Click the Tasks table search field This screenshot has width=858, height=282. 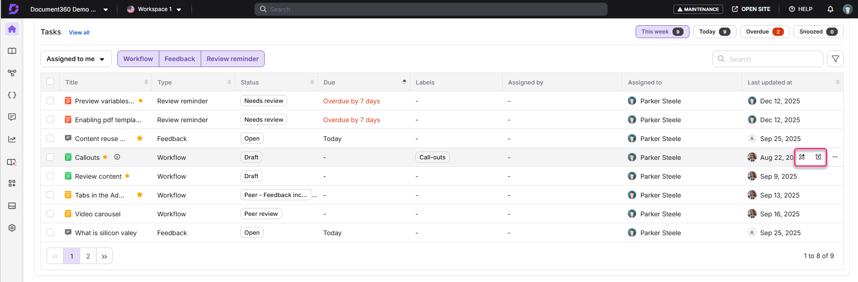pos(768,59)
